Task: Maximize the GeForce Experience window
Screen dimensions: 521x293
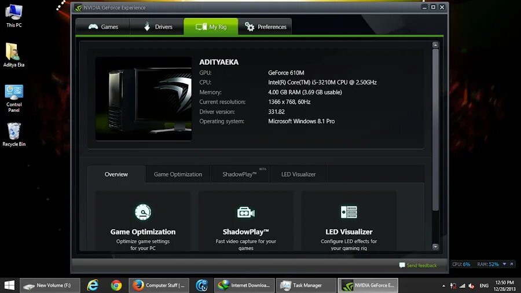Action: (433, 7)
